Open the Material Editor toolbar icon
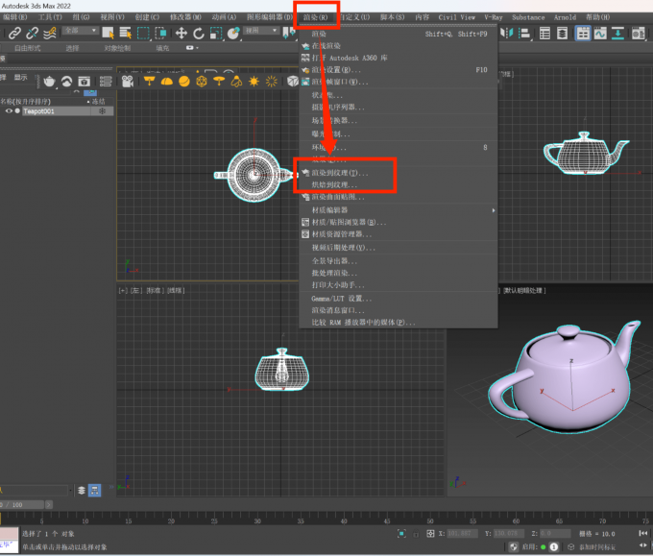Screen dimensions: 653x556 click(638, 33)
